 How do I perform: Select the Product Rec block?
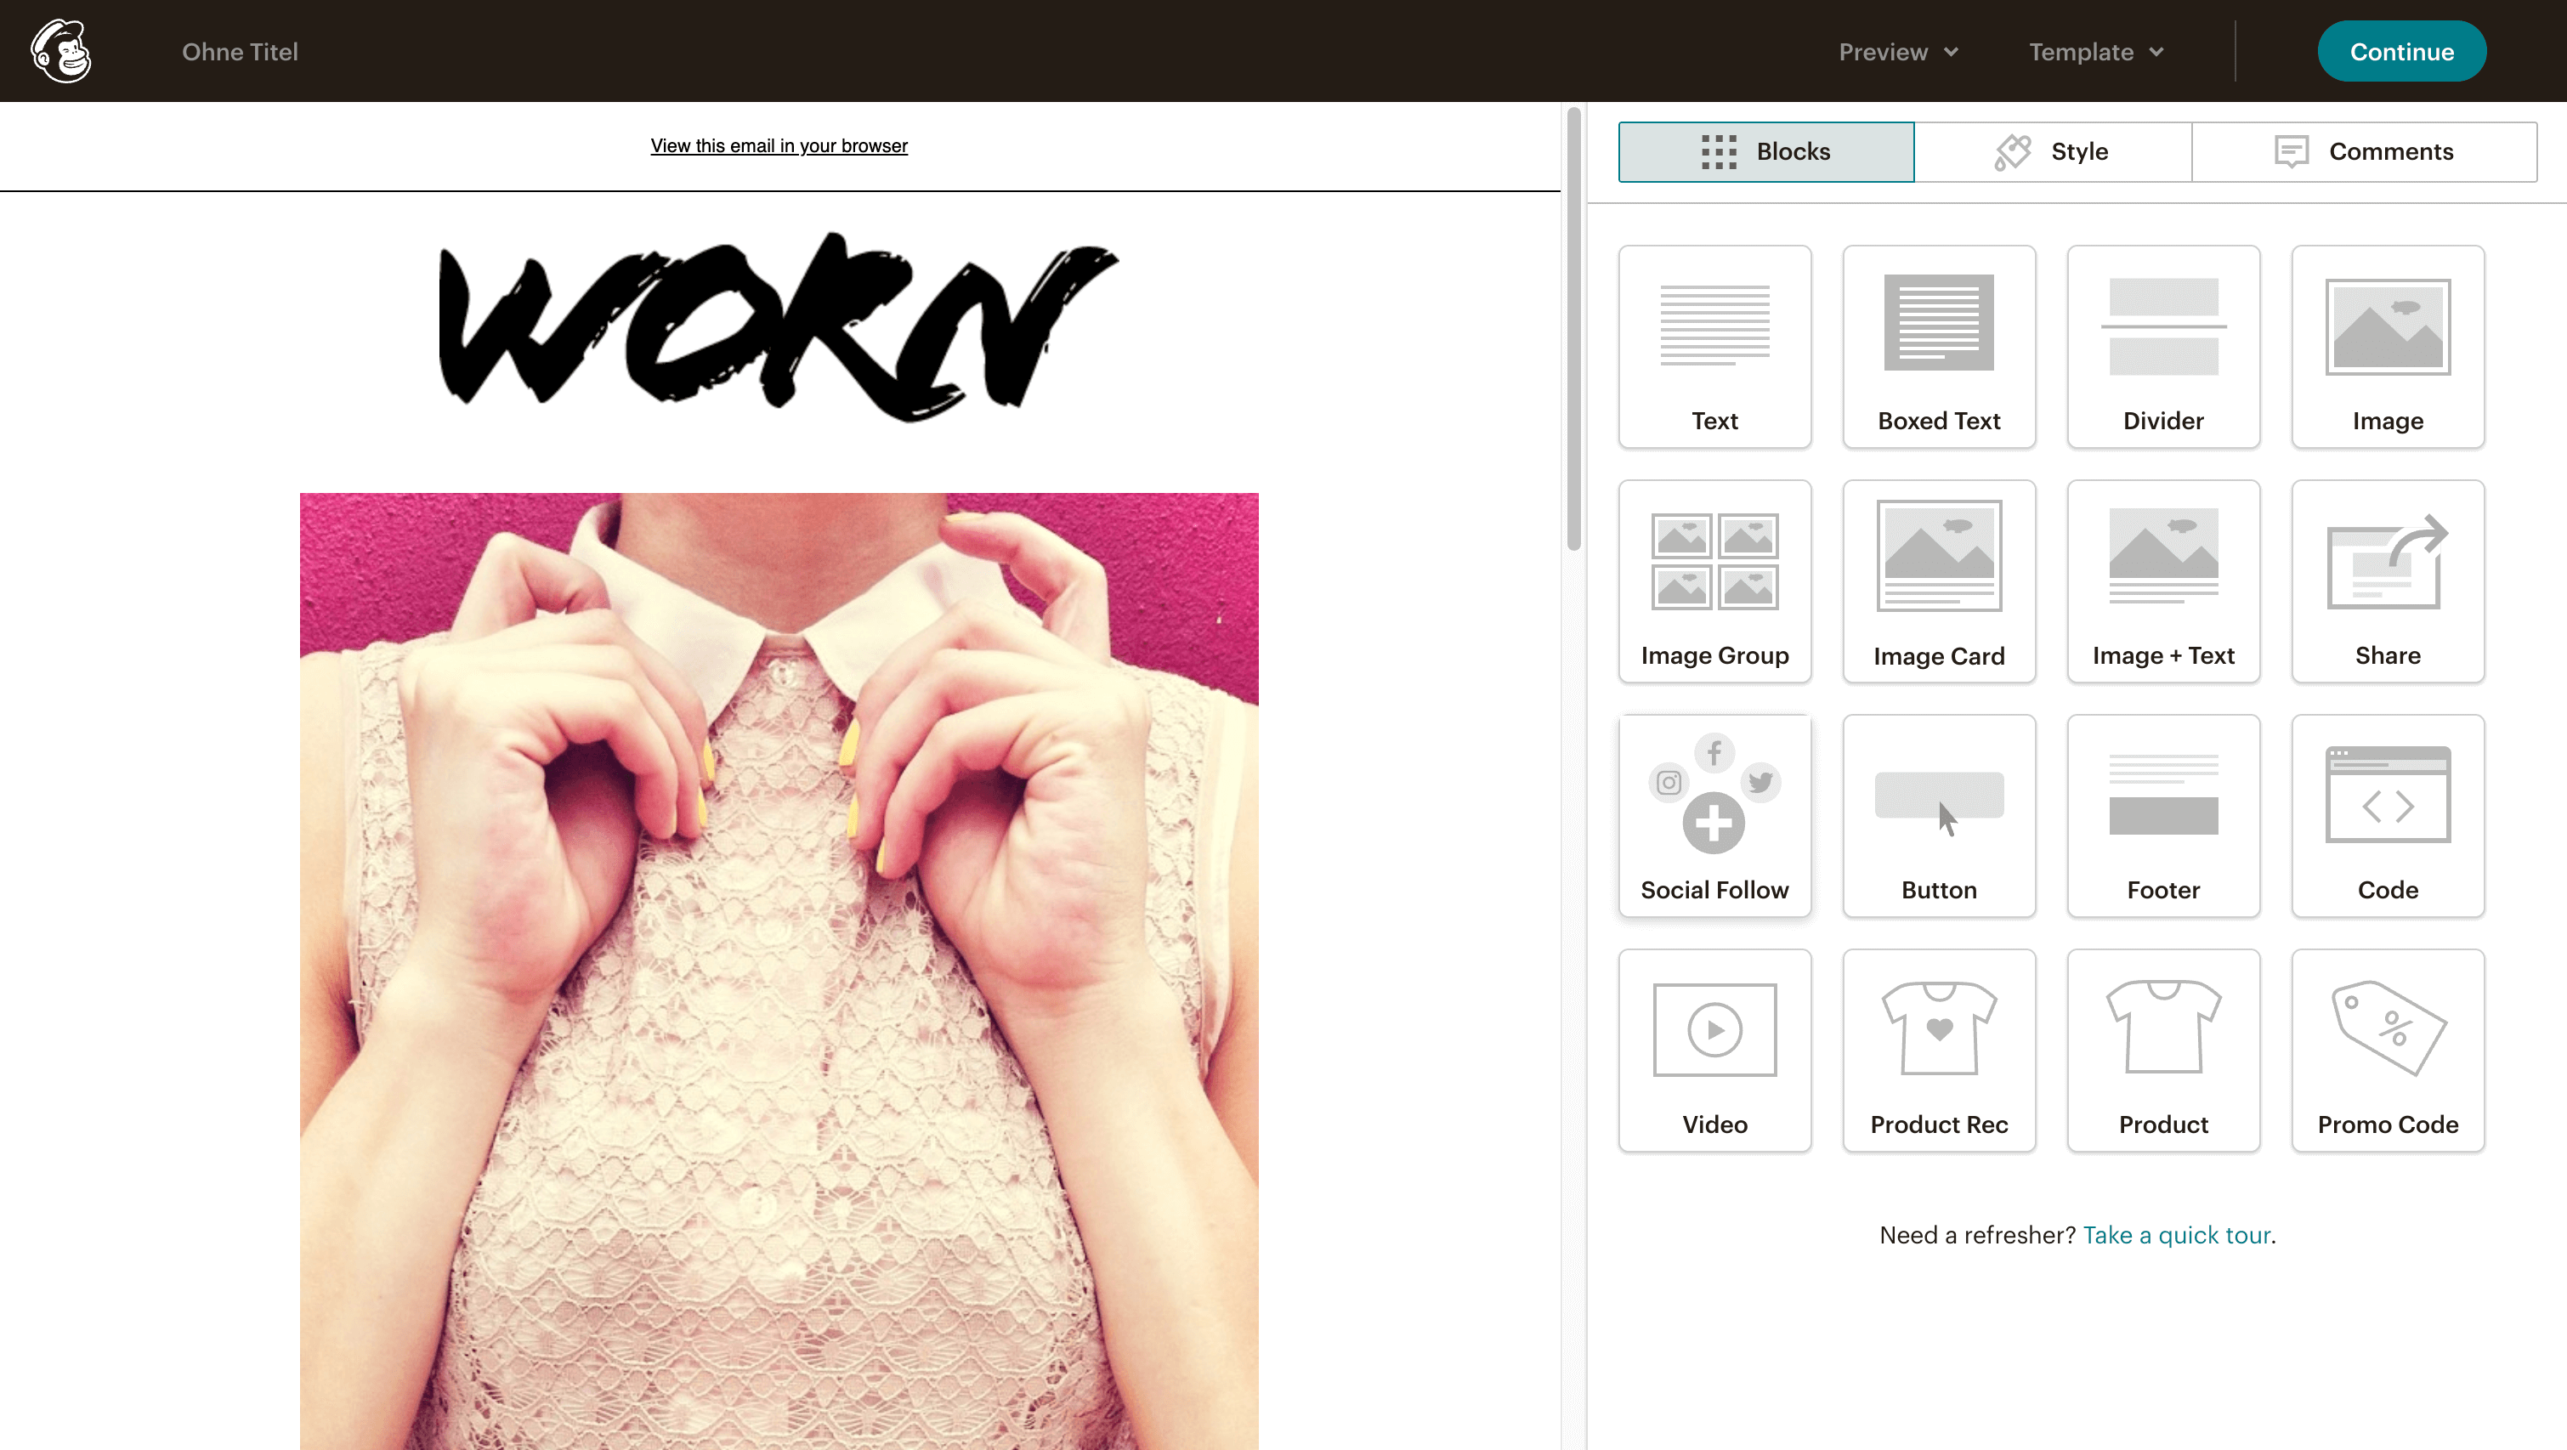click(x=1938, y=1050)
